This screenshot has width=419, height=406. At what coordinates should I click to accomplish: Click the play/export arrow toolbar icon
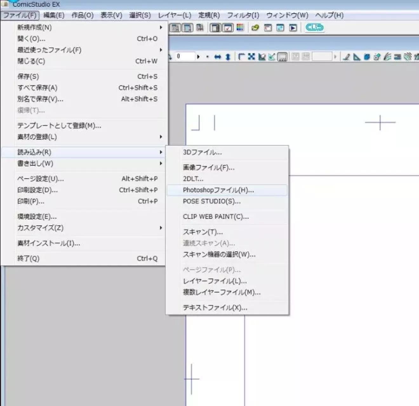(x=292, y=28)
